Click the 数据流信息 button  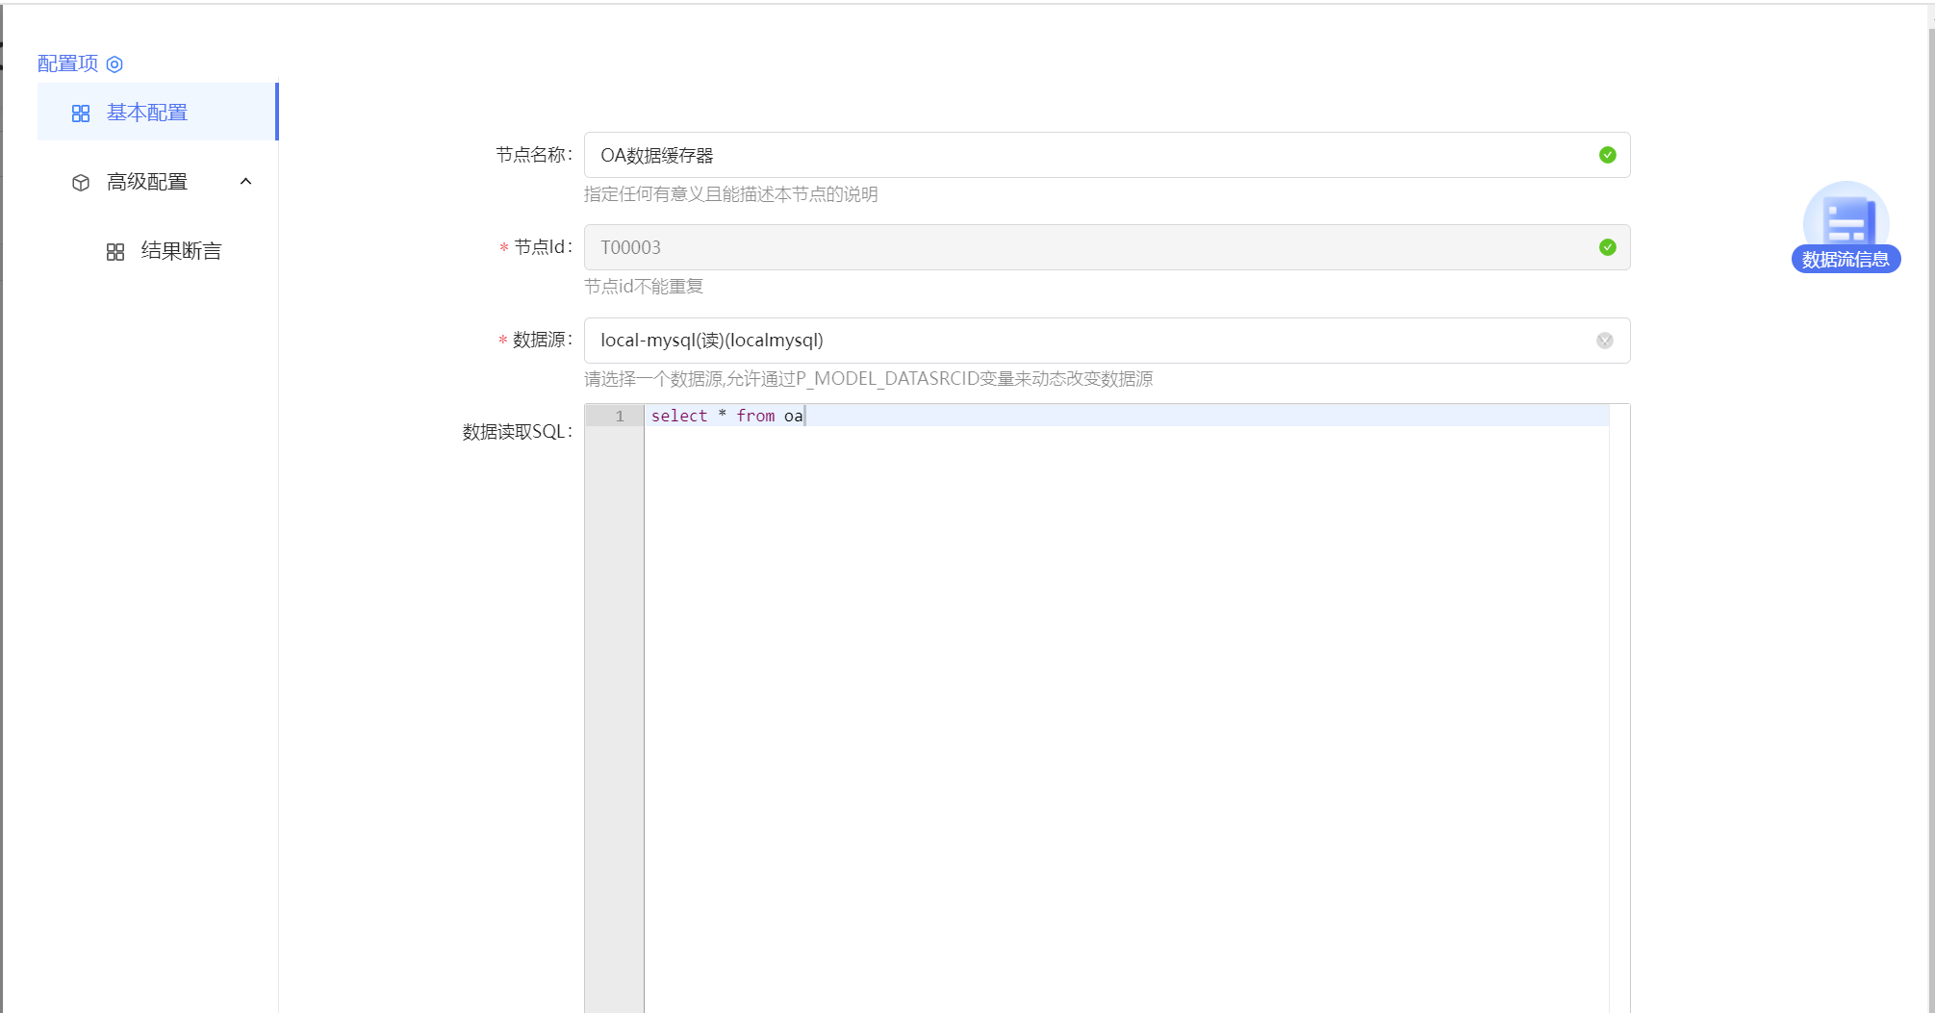[x=1845, y=259]
